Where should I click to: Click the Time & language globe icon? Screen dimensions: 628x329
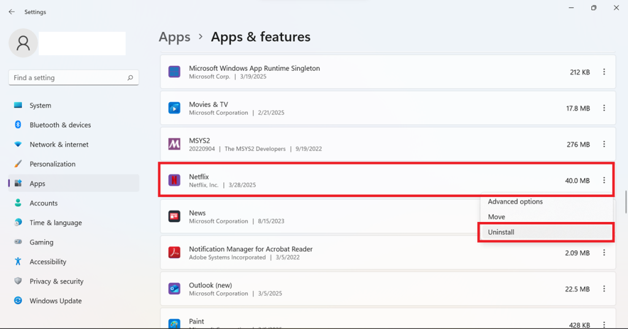pos(18,223)
